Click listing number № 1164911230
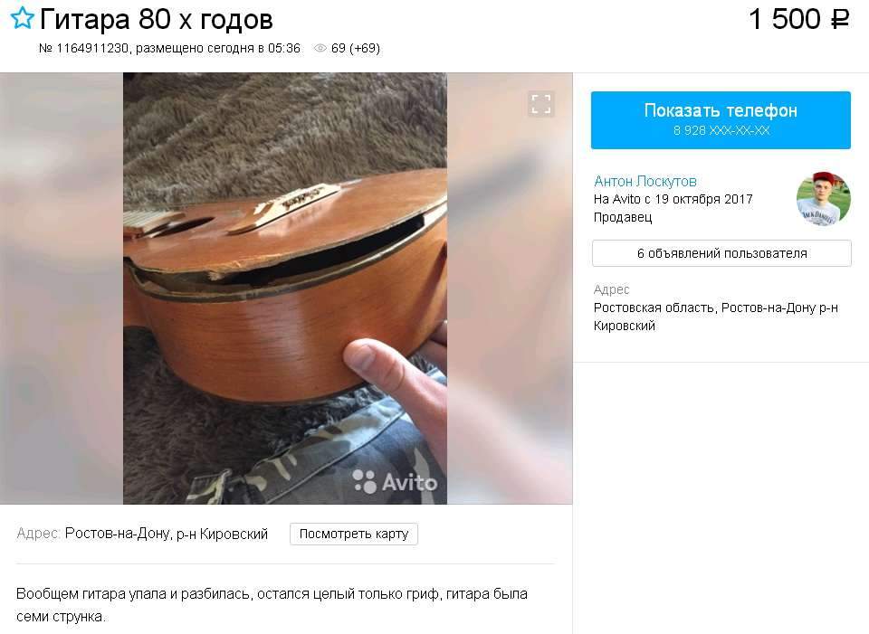The image size is (869, 634). pos(83,49)
